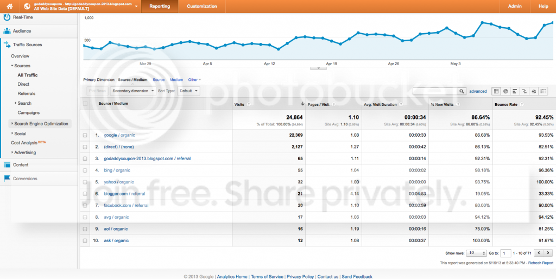Open the Conversions flag icon
556x279 pixels.
[x=7, y=179]
